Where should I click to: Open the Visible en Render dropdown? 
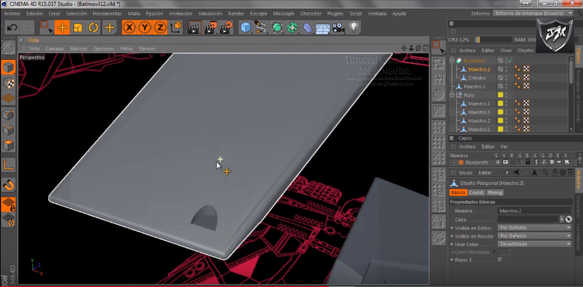(534, 236)
